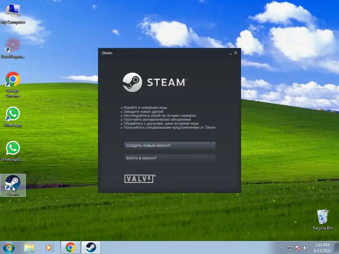
Task: Click the volume speaker tray icon
Action: [x=306, y=248]
